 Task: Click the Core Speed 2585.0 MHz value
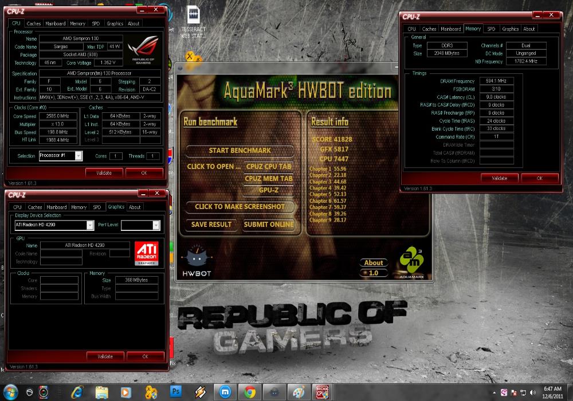pyautogui.click(x=58, y=116)
